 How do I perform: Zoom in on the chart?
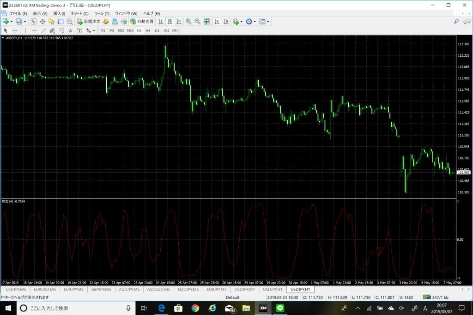coord(188,21)
